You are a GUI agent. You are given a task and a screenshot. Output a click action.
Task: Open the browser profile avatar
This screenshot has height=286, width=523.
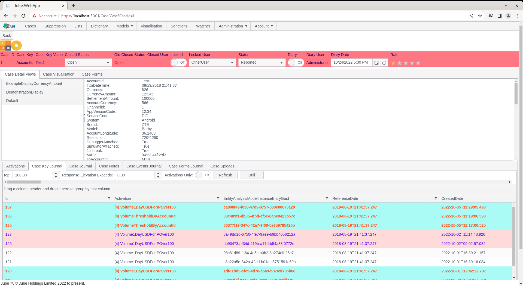[508, 16]
